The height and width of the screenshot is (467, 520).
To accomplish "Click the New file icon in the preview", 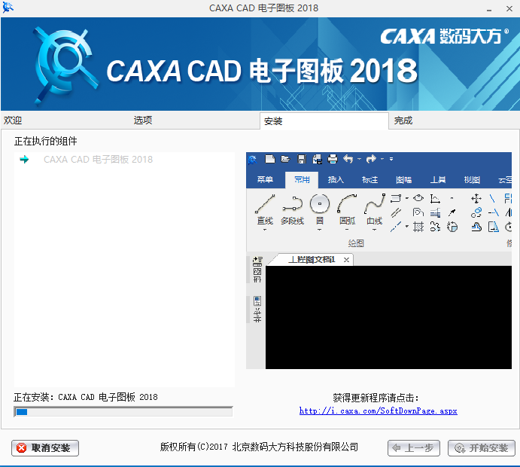I will tap(270, 160).
